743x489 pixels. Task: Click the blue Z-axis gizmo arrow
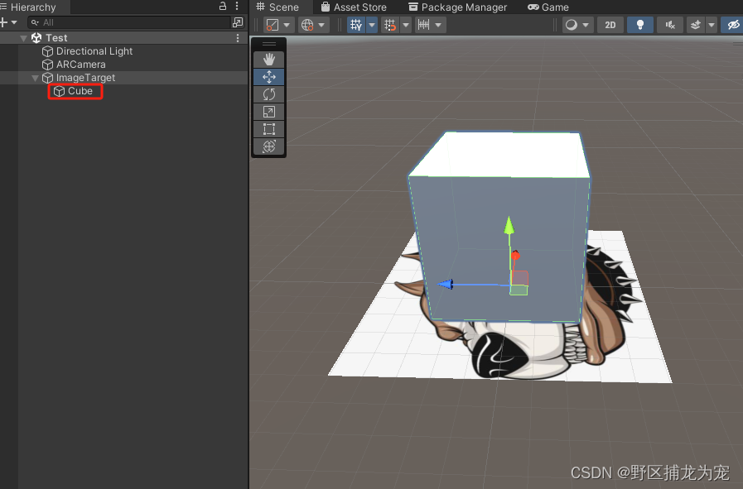(446, 284)
